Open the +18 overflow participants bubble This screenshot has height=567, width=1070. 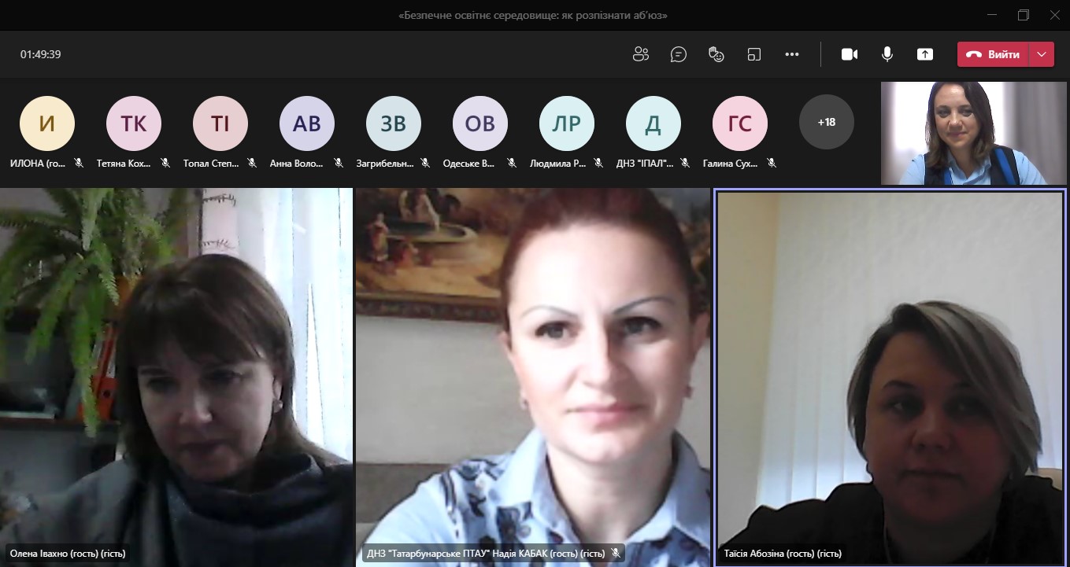pyautogui.click(x=826, y=122)
